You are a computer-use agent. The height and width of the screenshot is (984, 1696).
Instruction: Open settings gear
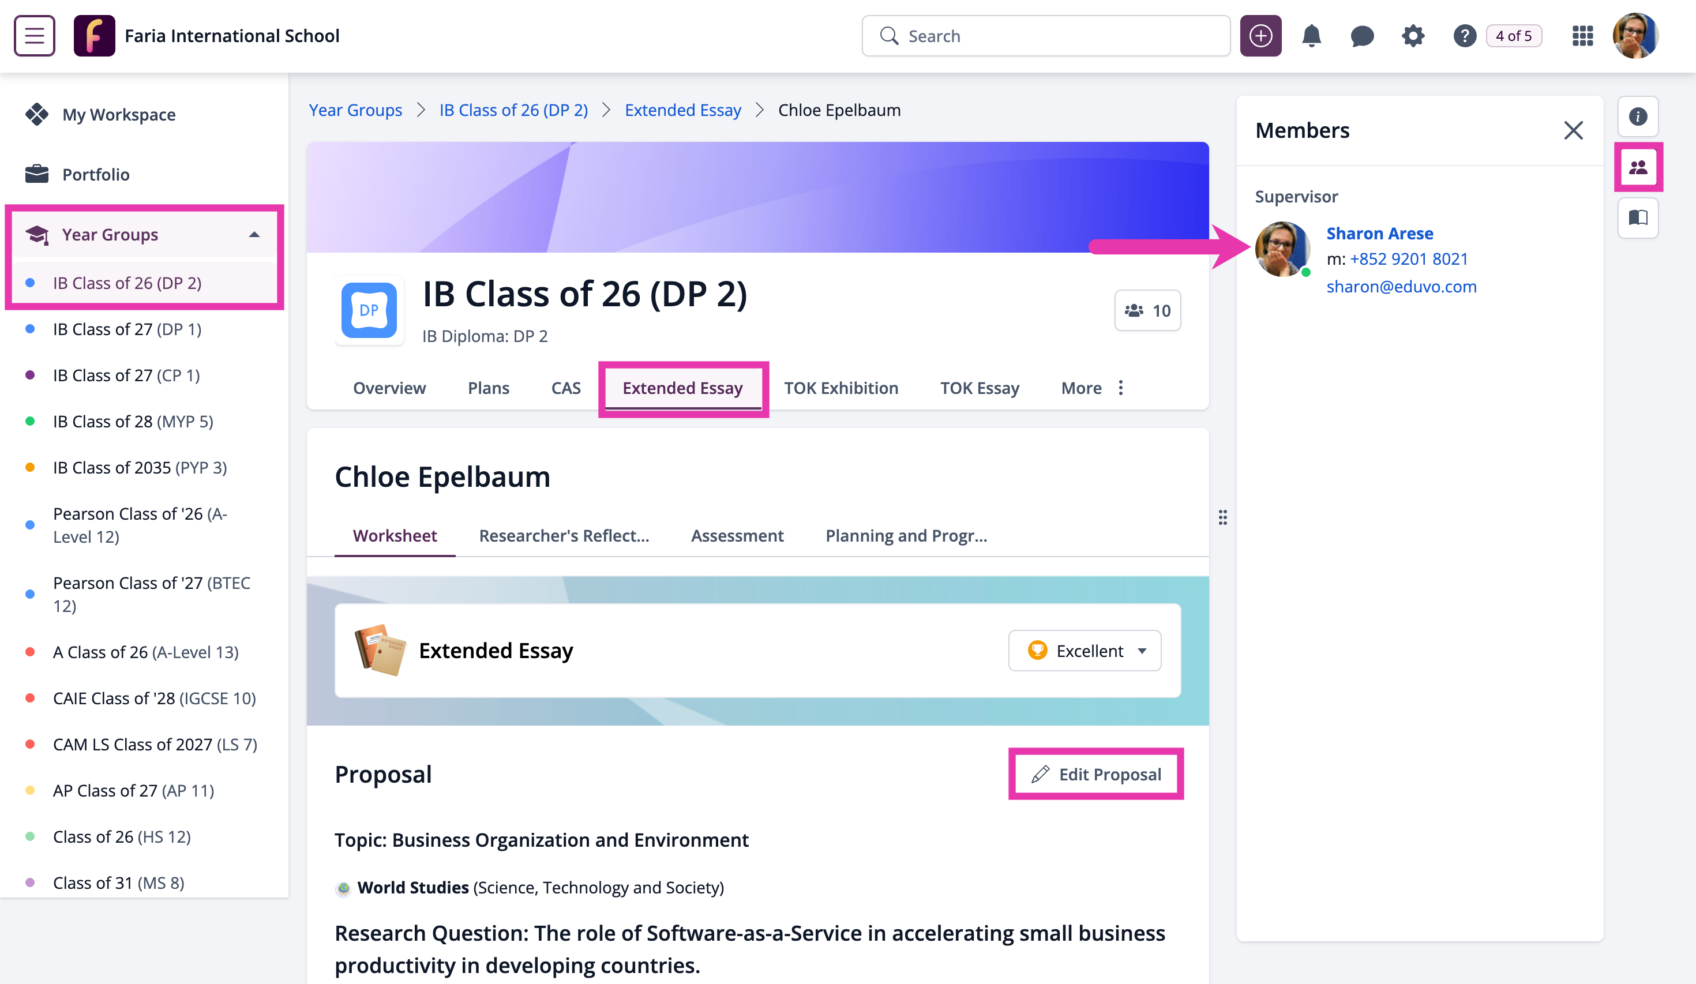tap(1413, 36)
